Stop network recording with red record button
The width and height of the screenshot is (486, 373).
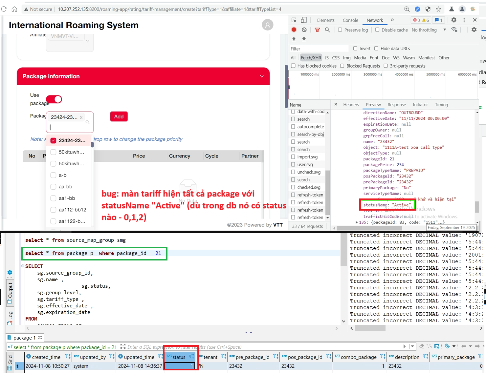[x=294, y=30]
